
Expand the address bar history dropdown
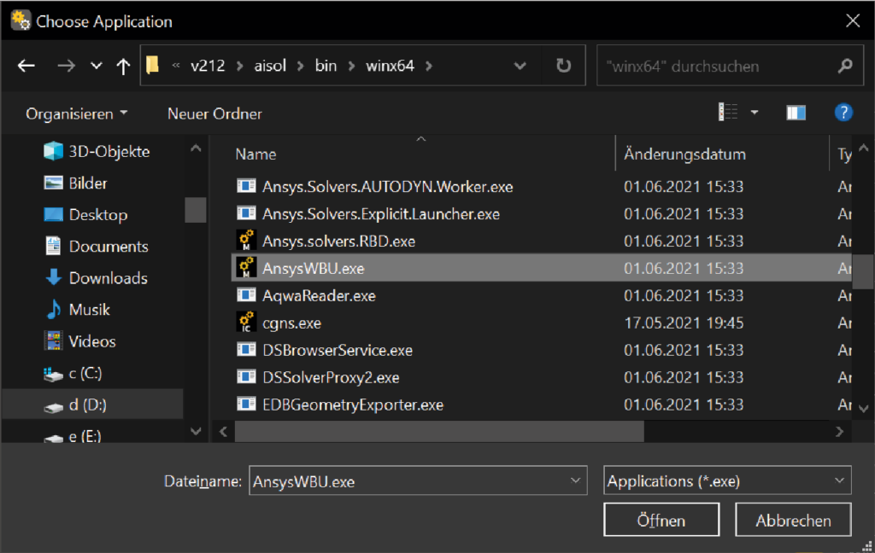520,66
